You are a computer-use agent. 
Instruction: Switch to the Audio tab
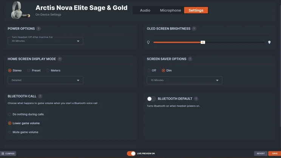point(145,11)
